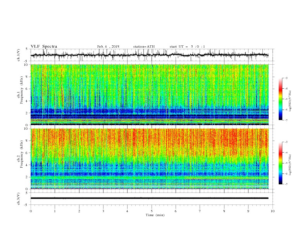The height and width of the screenshot is (237, 307).
Task: Click time axis tick label "2"
Action: tap(79, 211)
